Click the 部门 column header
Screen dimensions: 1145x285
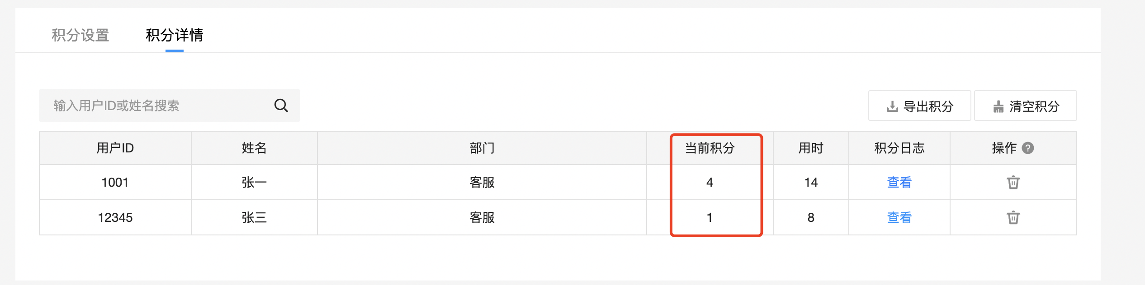click(x=482, y=148)
